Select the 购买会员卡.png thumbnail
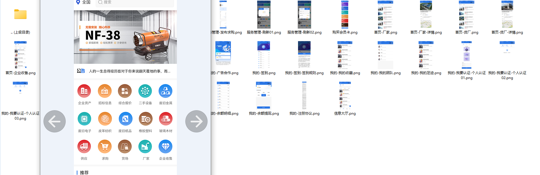 pos(345,15)
